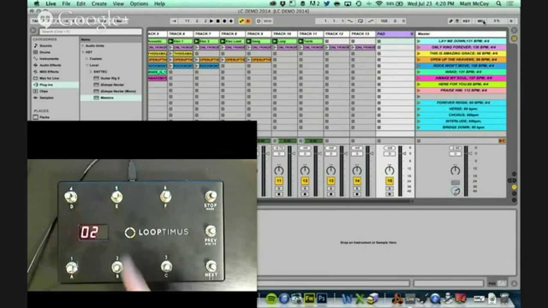Click the pan knob of track 13
The width and height of the screenshot is (548, 308).
[x=331, y=171]
